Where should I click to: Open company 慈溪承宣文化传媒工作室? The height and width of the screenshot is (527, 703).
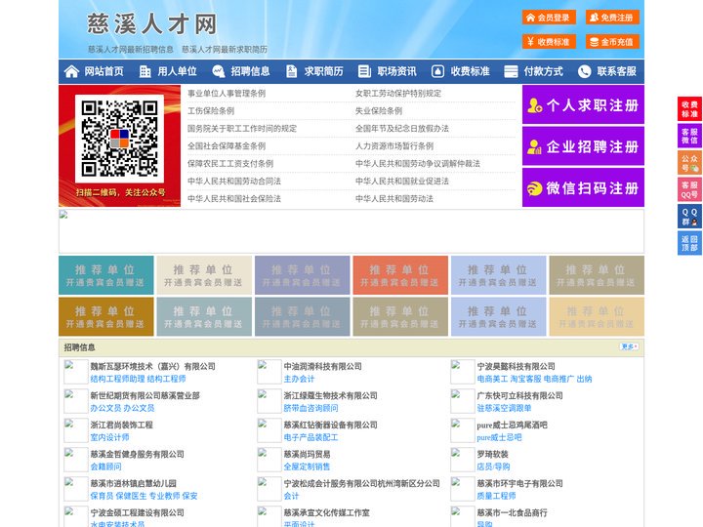pyautogui.click(x=326, y=512)
